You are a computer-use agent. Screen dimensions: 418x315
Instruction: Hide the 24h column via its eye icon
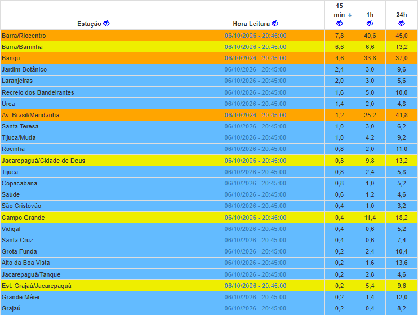(402, 24)
